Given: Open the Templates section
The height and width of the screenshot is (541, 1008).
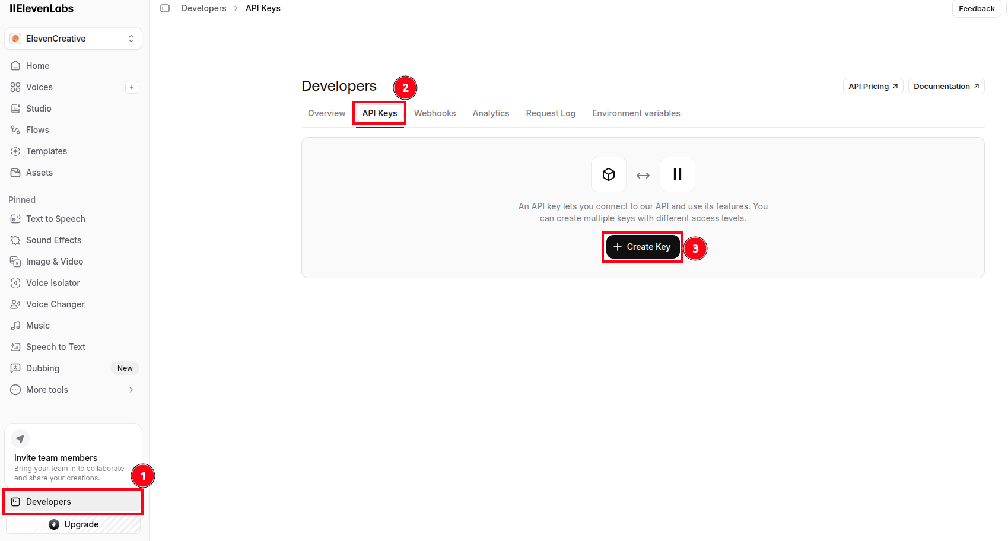Looking at the screenshot, I should pos(74,151).
